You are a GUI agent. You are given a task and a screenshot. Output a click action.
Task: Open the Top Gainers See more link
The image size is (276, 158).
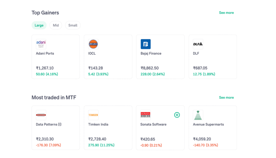[x=226, y=12]
